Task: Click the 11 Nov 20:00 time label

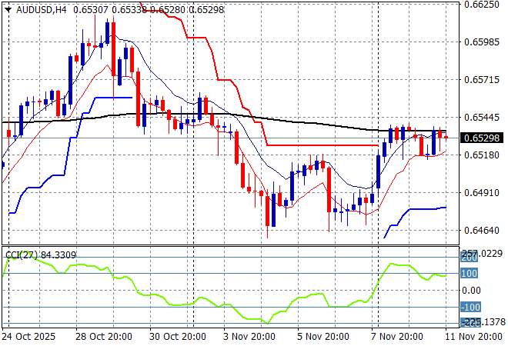Action: [x=473, y=337]
